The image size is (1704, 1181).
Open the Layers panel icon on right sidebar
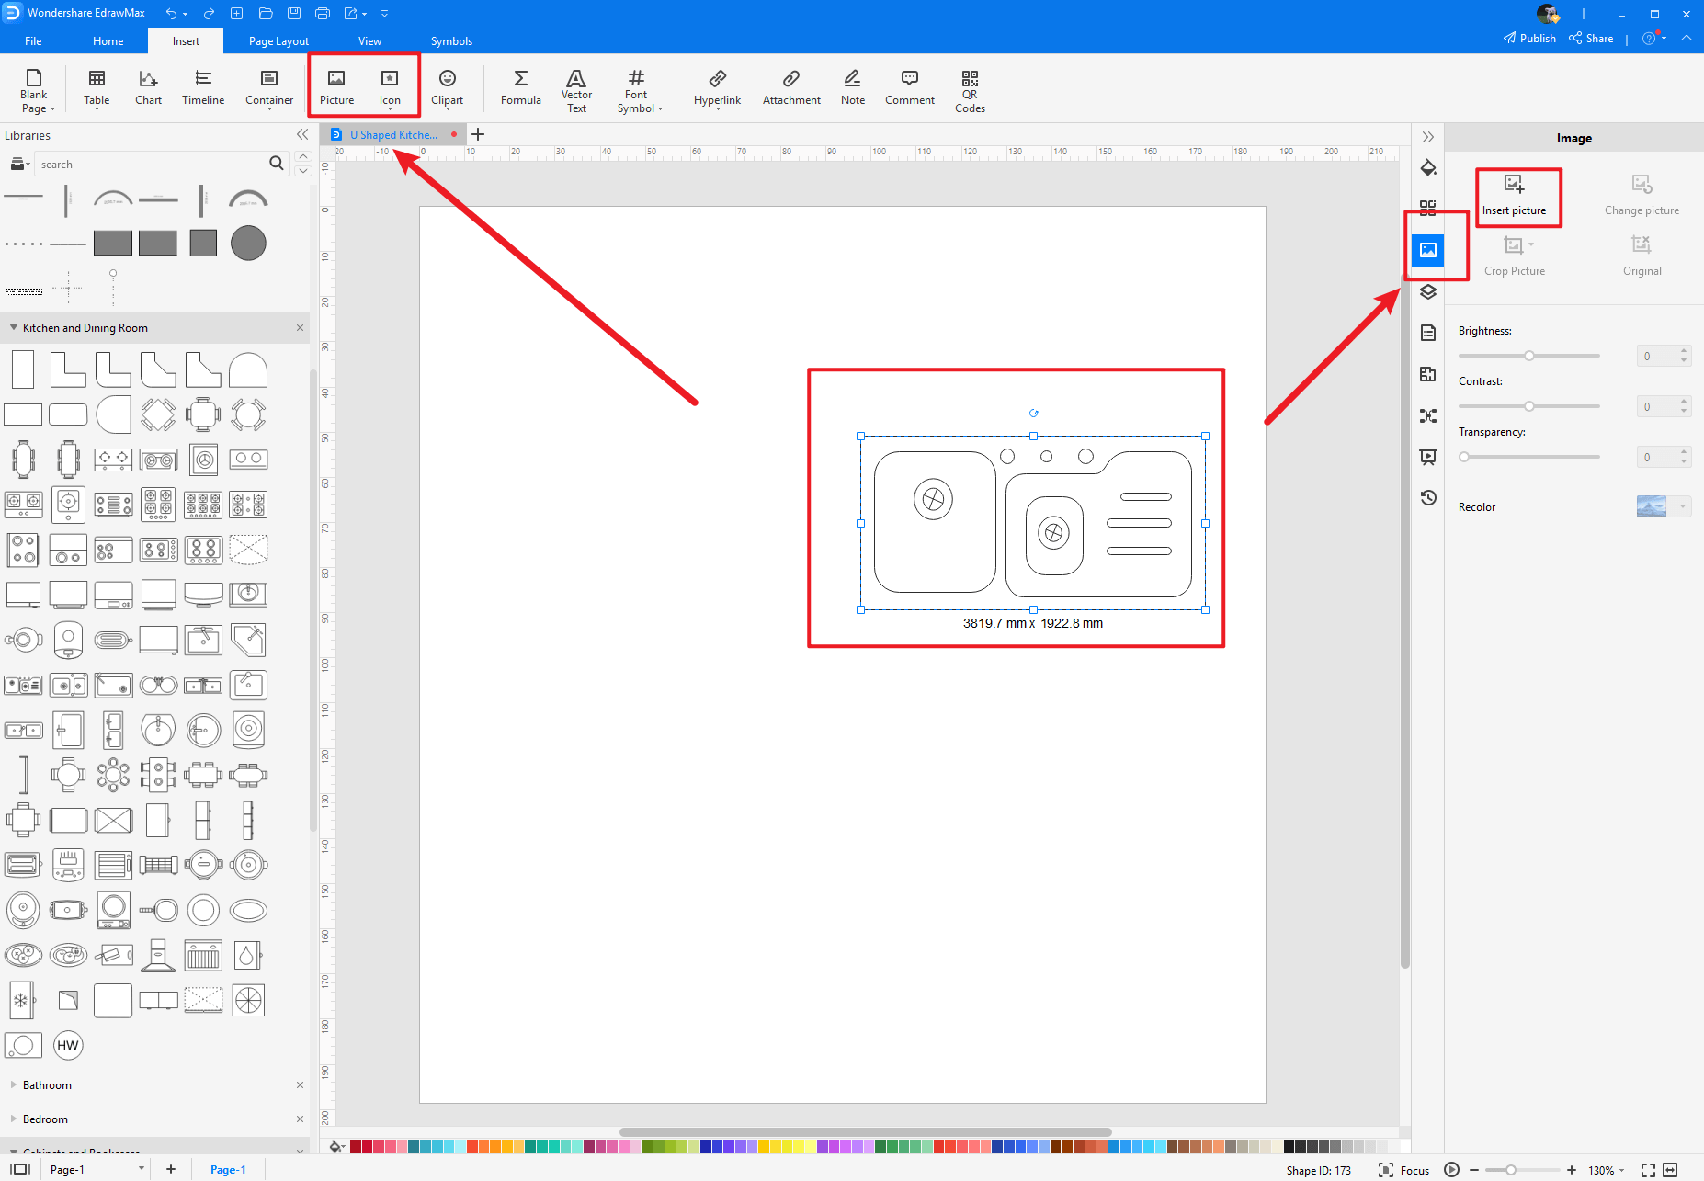(x=1428, y=292)
